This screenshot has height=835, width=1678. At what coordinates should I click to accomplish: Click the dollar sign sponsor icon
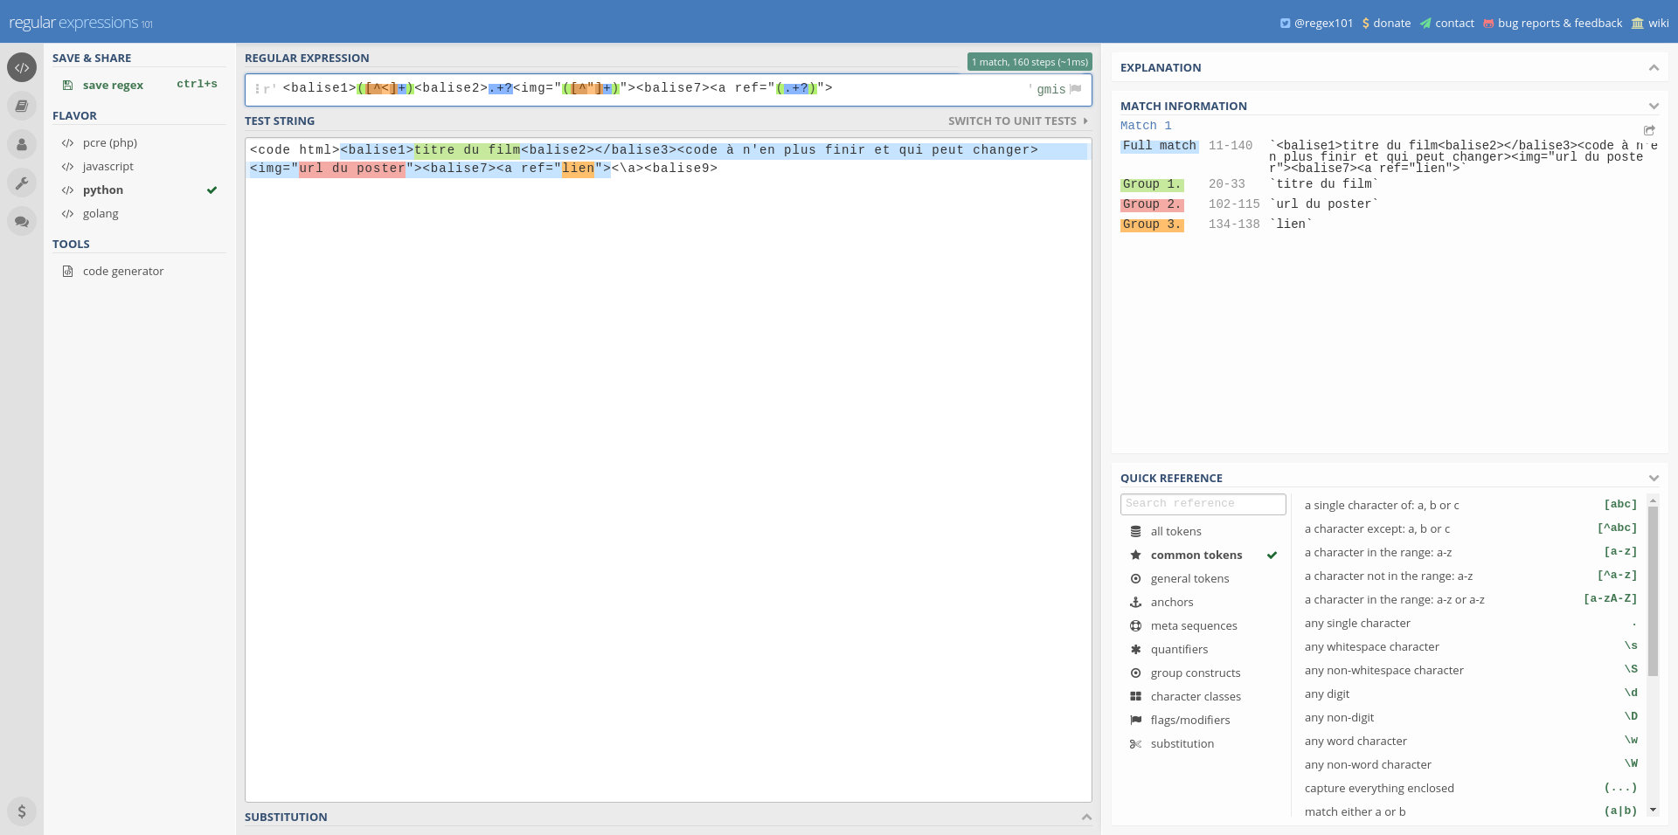tap(22, 811)
